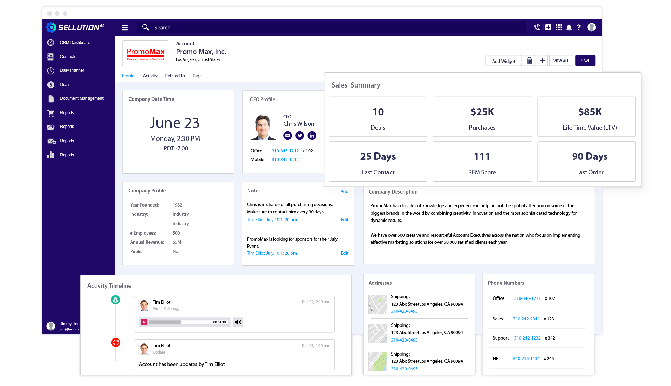Select the Profile tab
This screenshot has width=671, height=386.
128,76
